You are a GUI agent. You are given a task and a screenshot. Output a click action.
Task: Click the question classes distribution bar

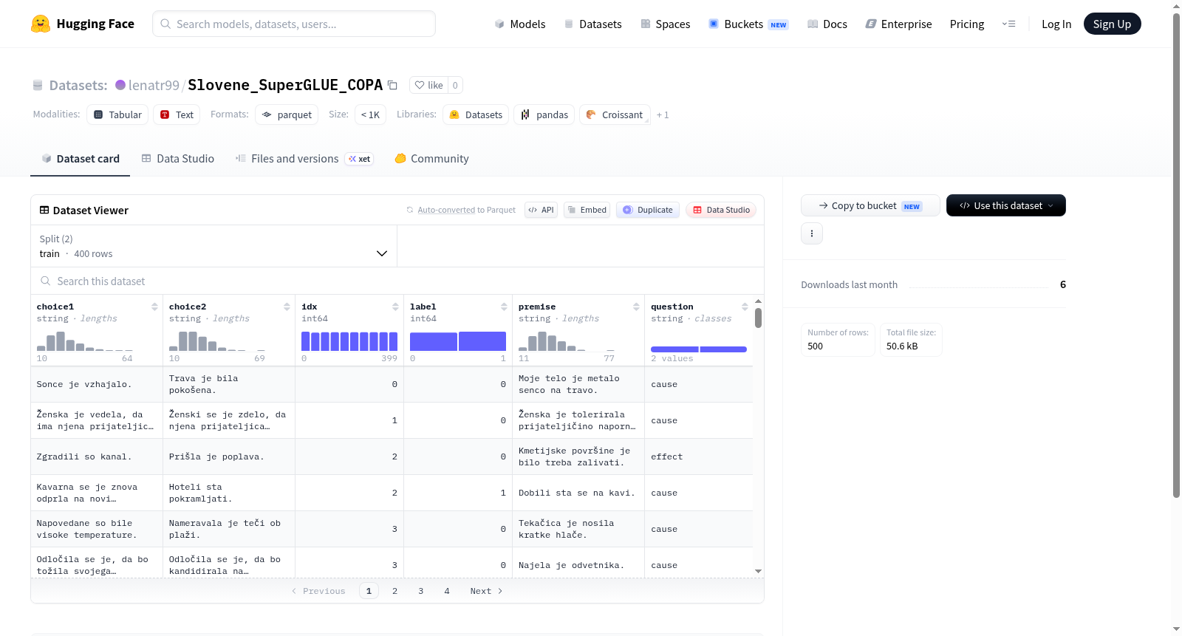click(699, 349)
